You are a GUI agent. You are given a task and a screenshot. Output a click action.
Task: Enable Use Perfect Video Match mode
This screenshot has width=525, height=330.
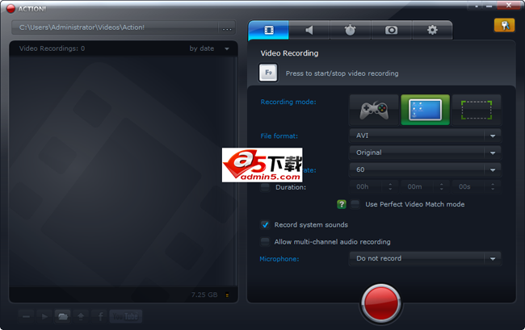click(355, 204)
